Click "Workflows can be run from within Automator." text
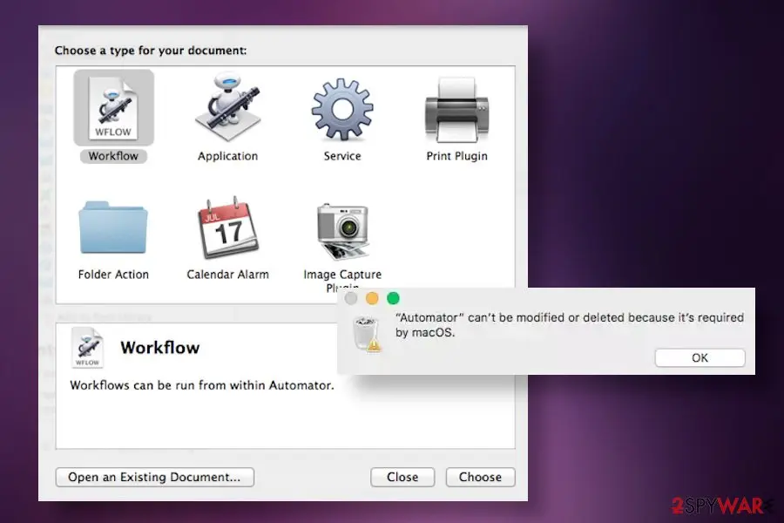Viewport: 784px width, 523px height. click(x=202, y=385)
